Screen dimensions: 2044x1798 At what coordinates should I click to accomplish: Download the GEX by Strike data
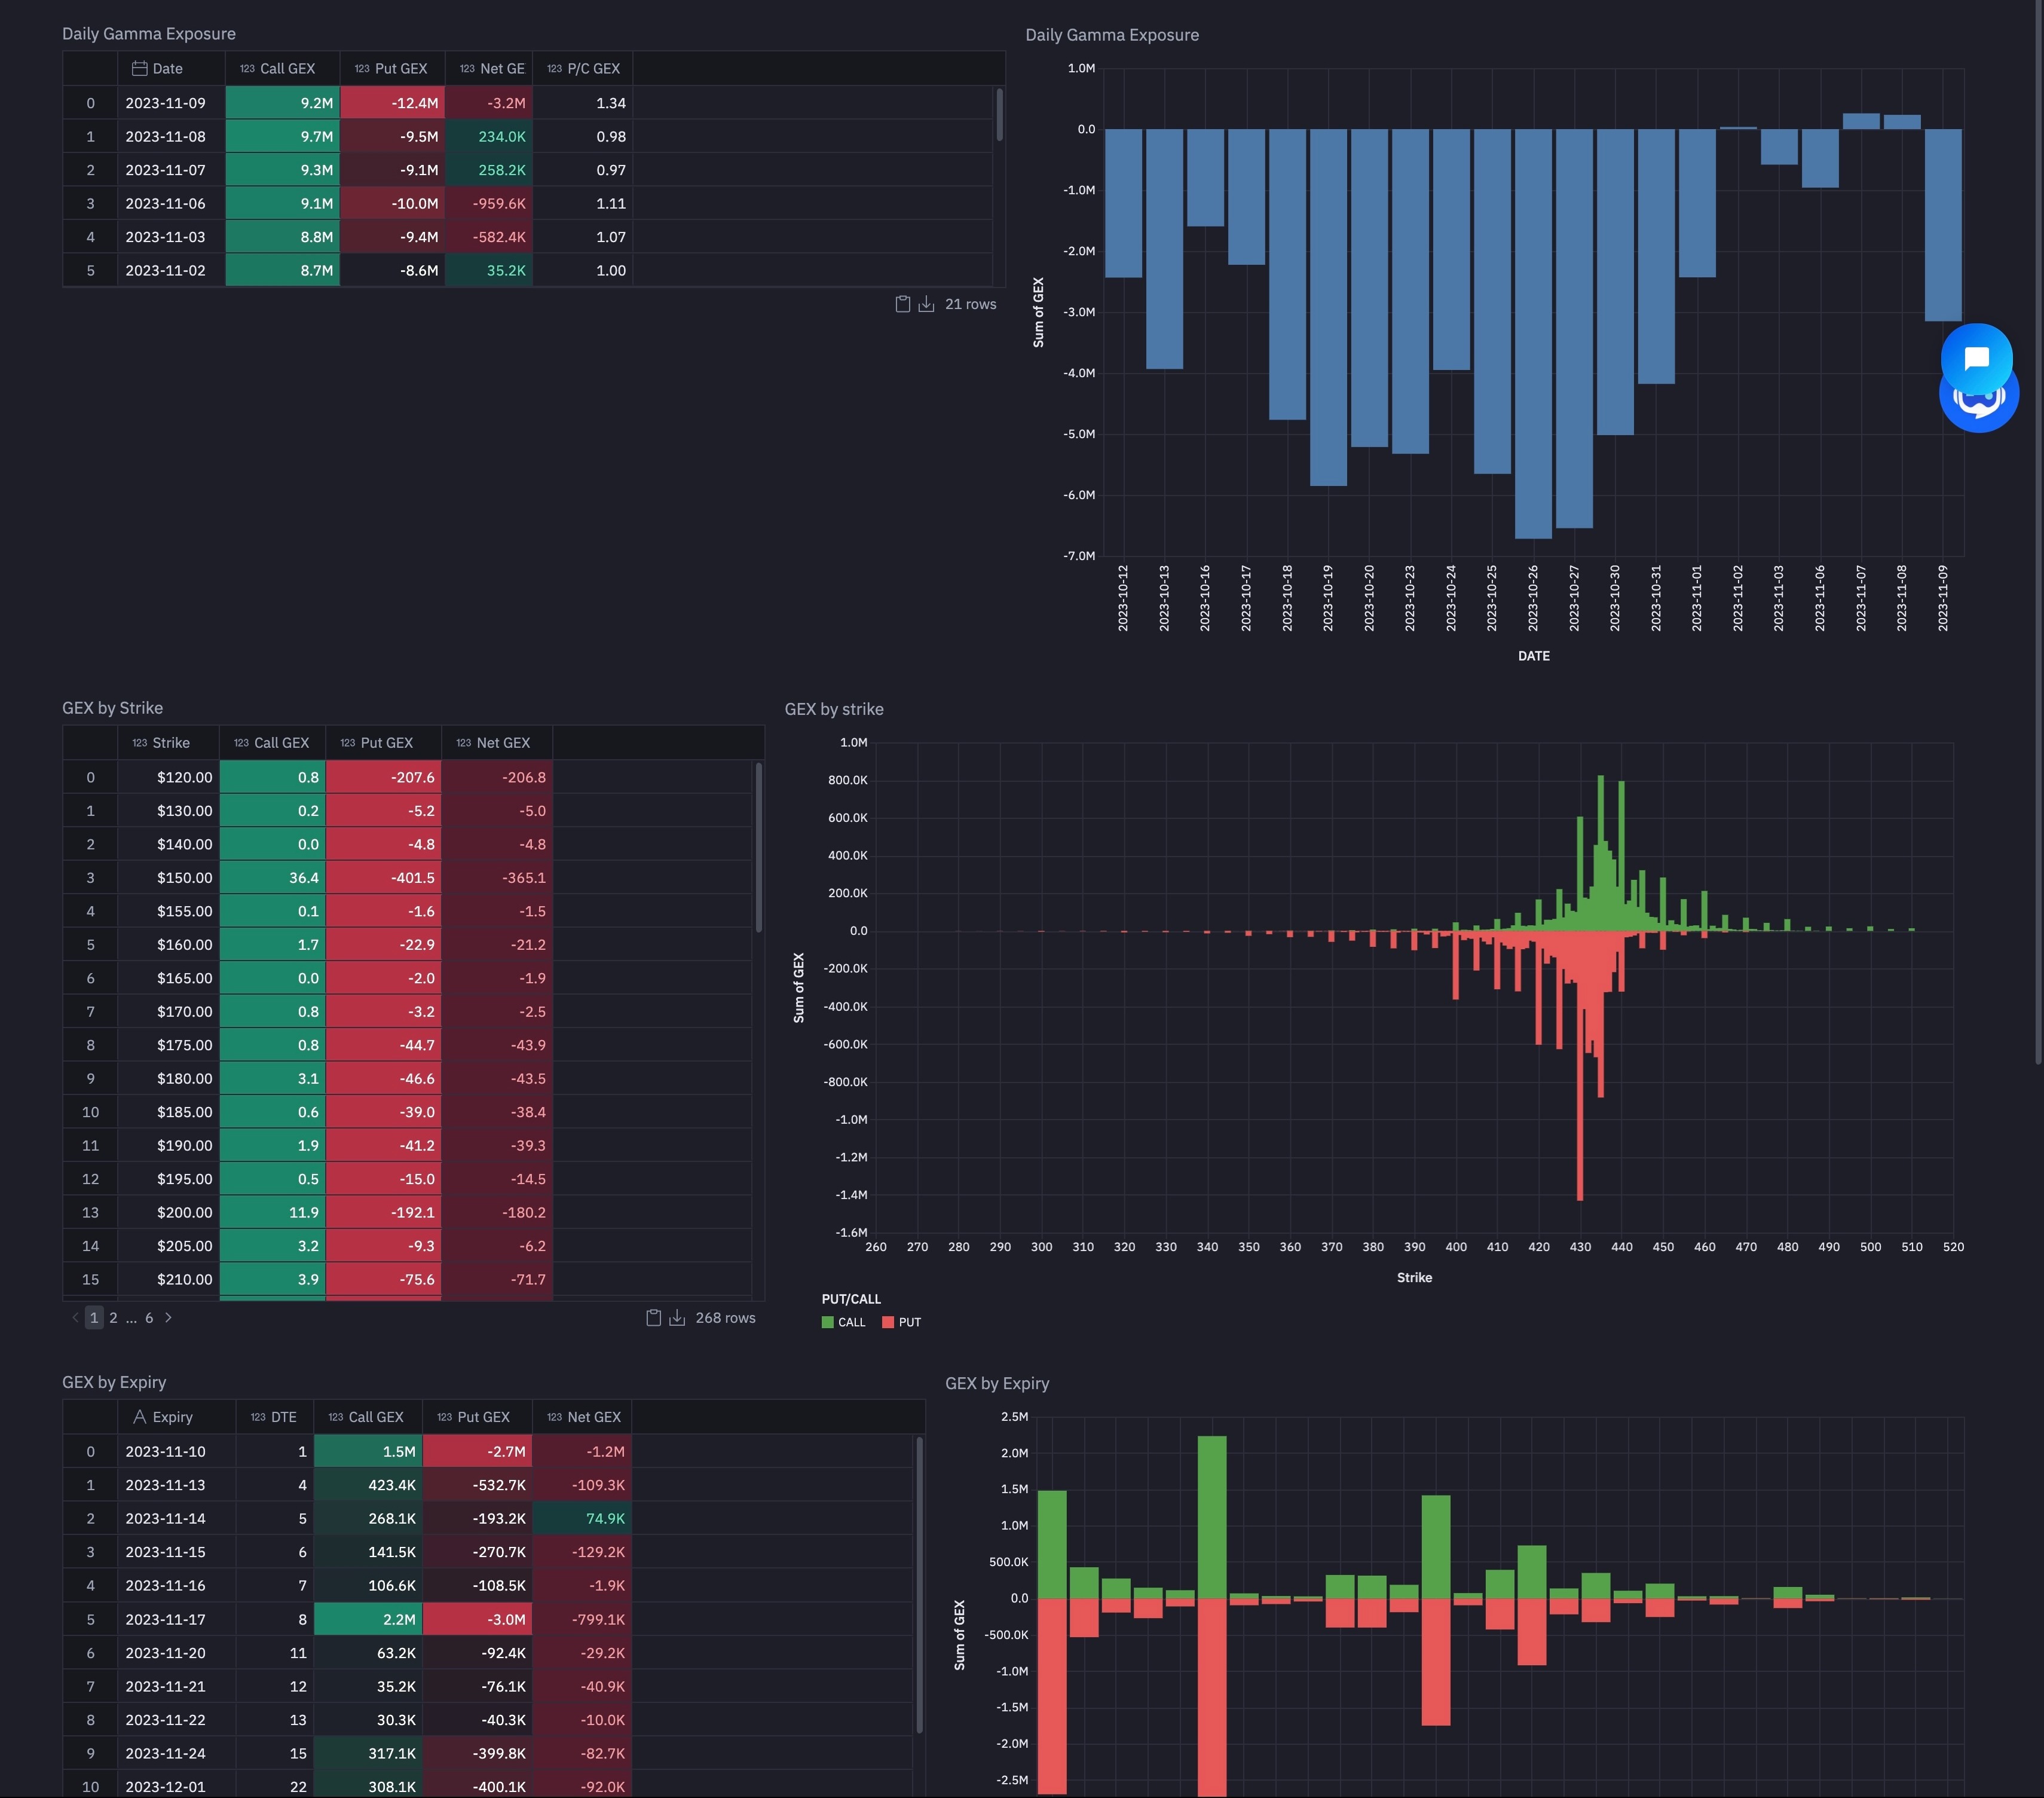(678, 1317)
